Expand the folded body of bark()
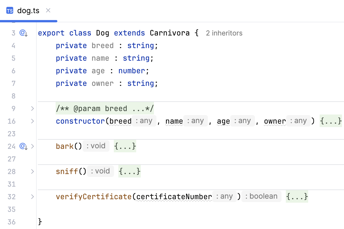Image resolution: width=344 pixels, height=229 pixels. [x=125, y=146]
